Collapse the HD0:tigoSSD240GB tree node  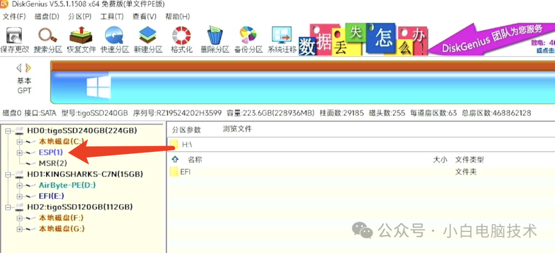[9, 131]
